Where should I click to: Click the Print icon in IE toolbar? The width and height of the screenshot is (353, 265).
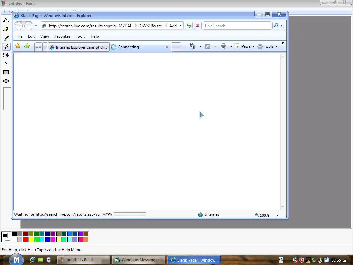(x=223, y=47)
